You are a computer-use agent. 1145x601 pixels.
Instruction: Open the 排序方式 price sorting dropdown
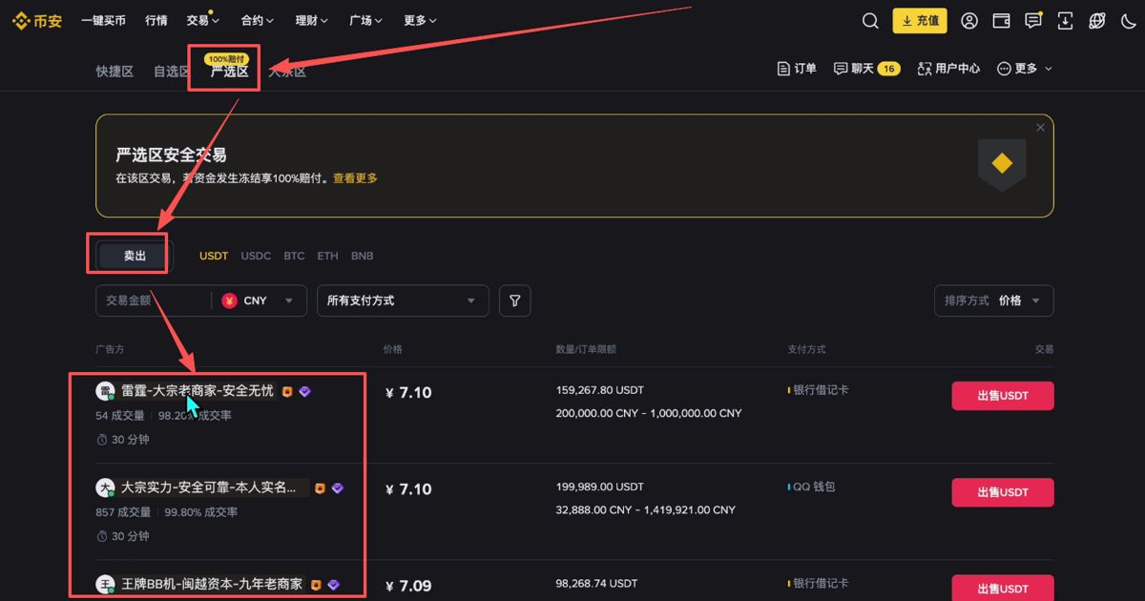click(x=993, y=300)
